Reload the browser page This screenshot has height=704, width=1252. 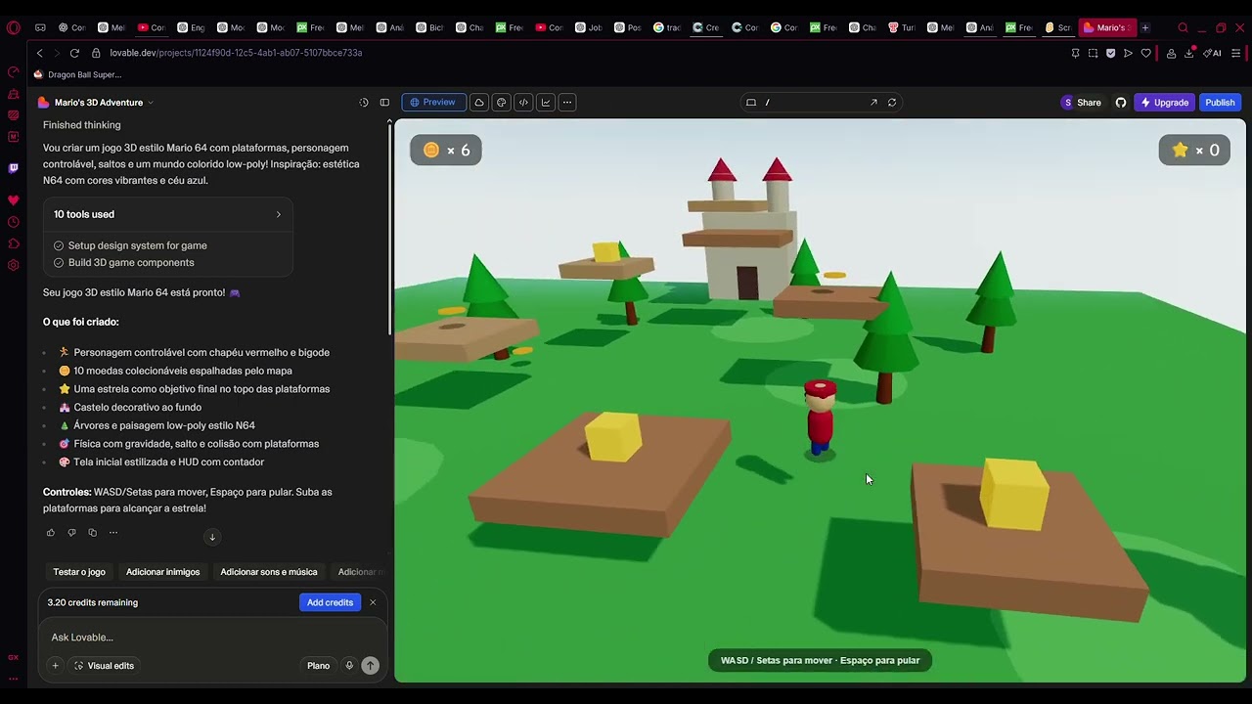click(74, 53)
